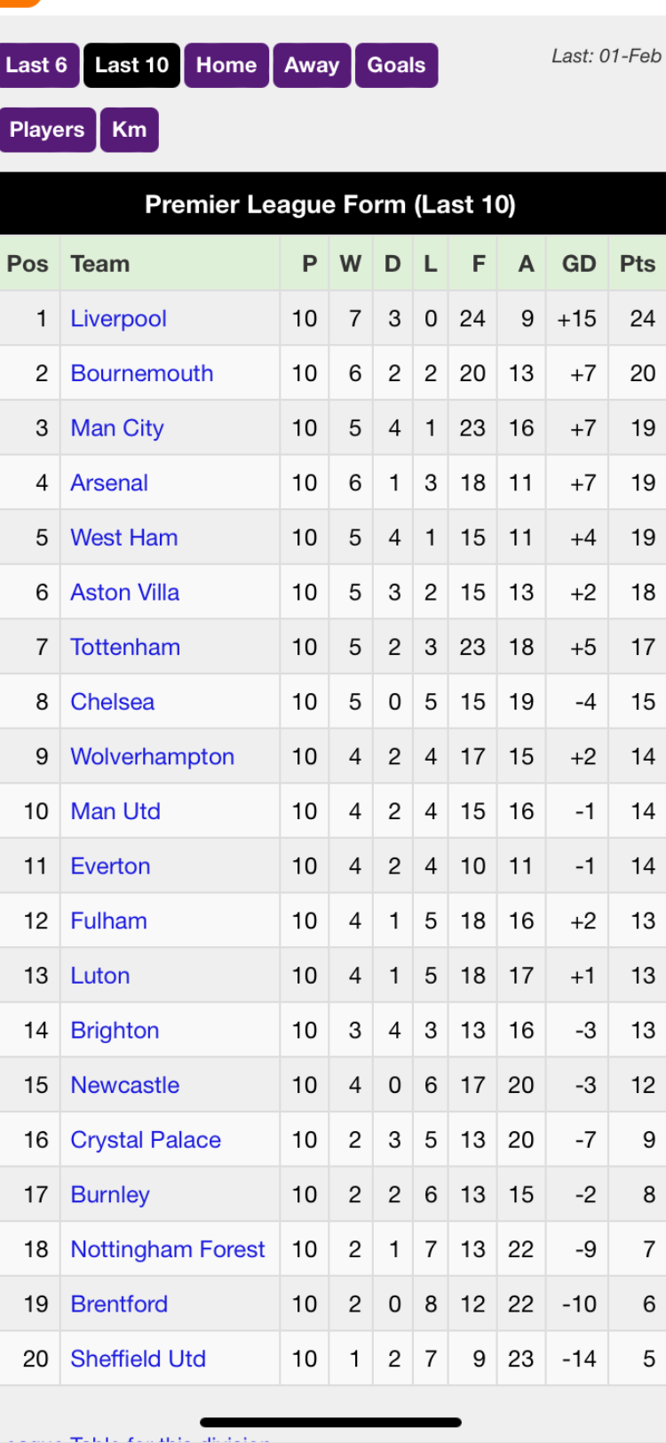Click the Man City link
Screen dimensions: 666x1443
[x=117, y=428]
